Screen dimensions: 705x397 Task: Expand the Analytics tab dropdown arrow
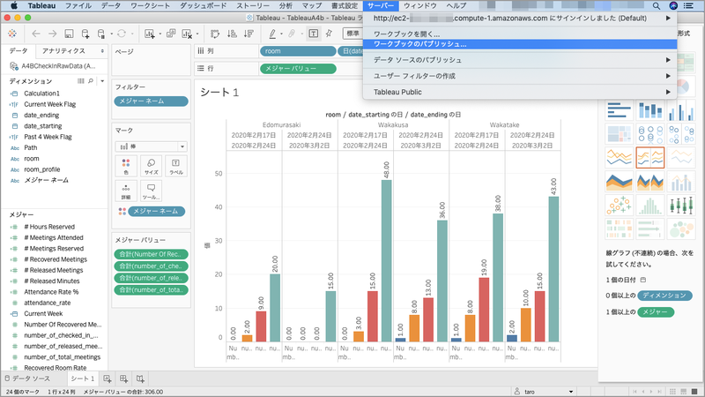pyautogui.click(x=102, y=51)
